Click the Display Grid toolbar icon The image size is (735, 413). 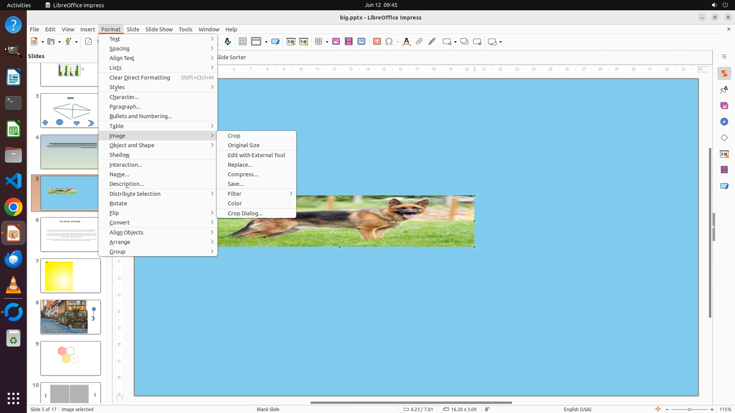coord(242,42)
